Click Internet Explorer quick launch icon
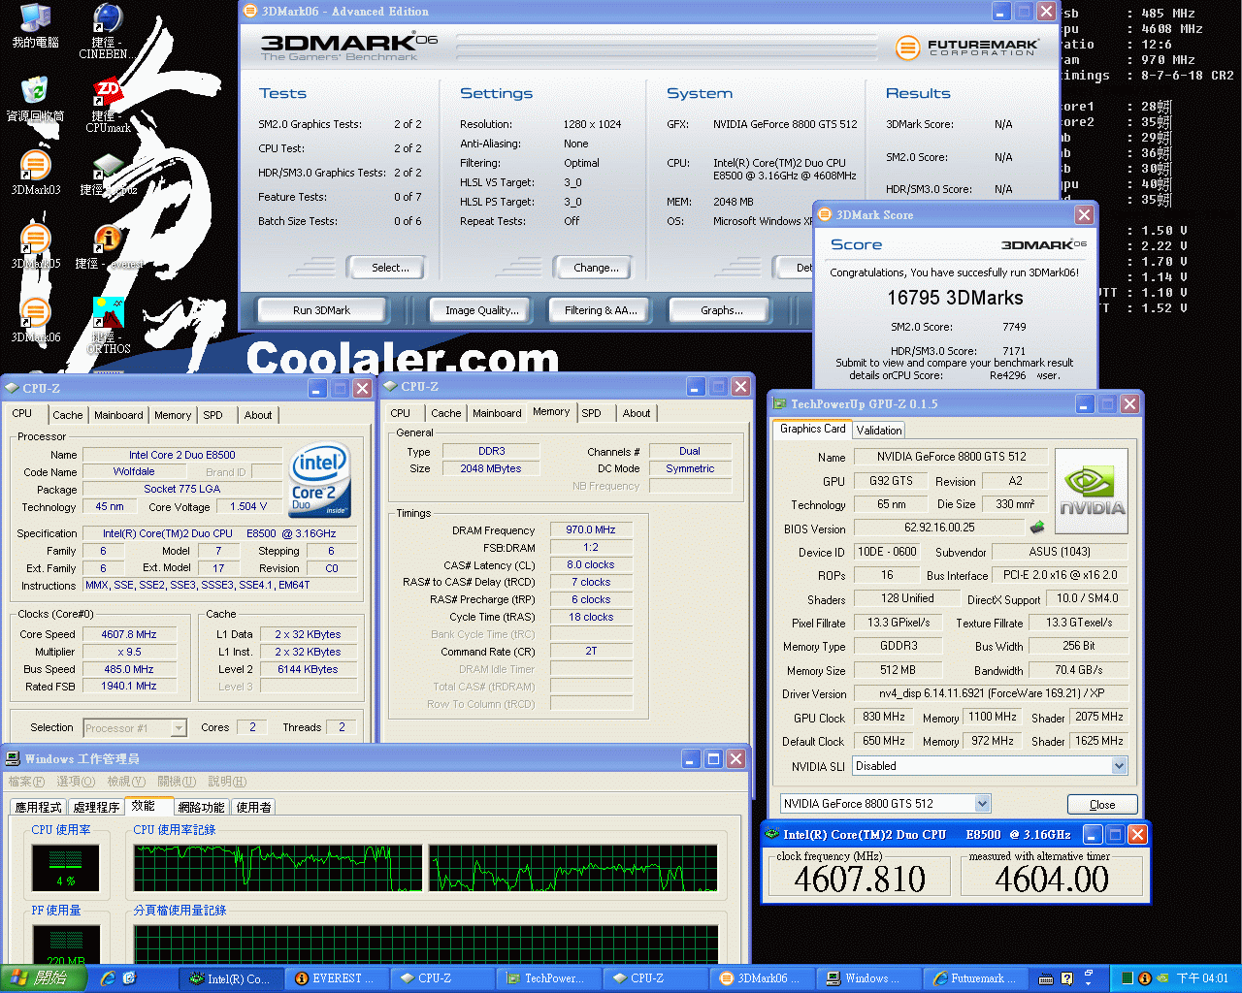The width and height of the screenshot is (1242, 993). point(108,978)
